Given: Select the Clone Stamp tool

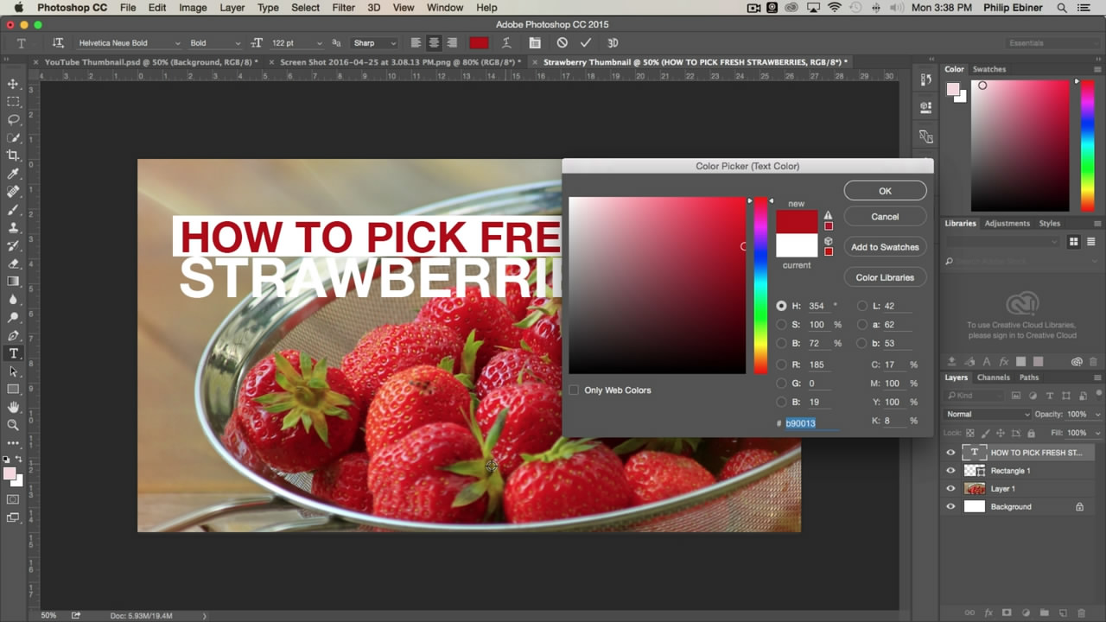Looking at the screenshot, I should click(13, 227).
